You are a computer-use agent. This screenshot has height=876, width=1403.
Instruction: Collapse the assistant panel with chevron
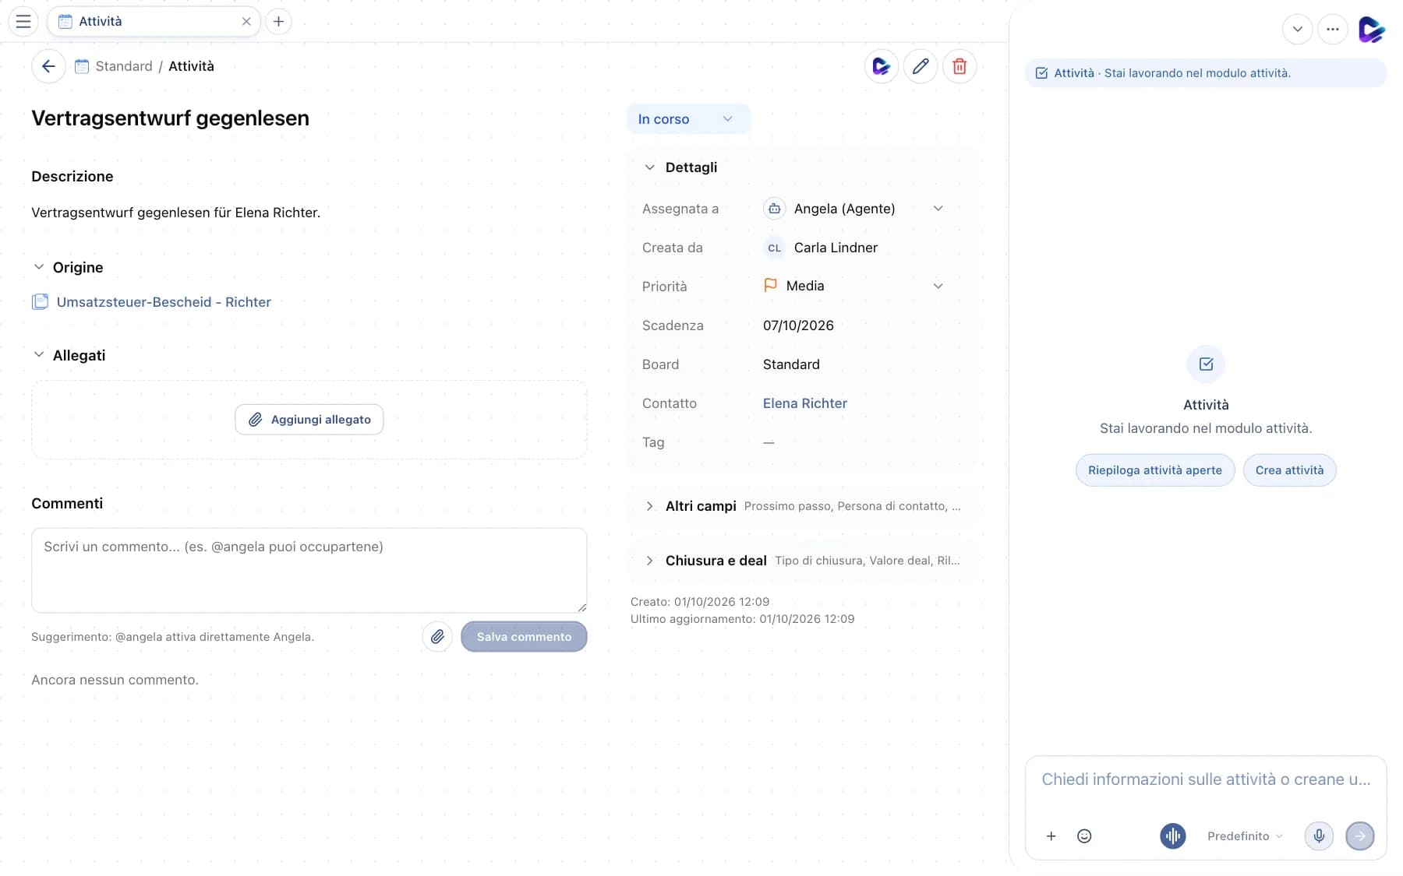click(x=1297, y=30)
